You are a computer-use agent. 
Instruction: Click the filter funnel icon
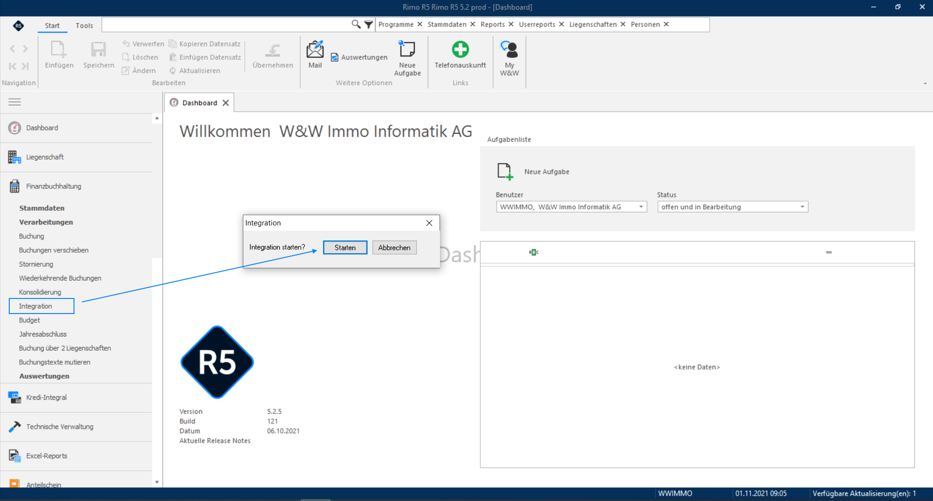(x=368, y=24)
